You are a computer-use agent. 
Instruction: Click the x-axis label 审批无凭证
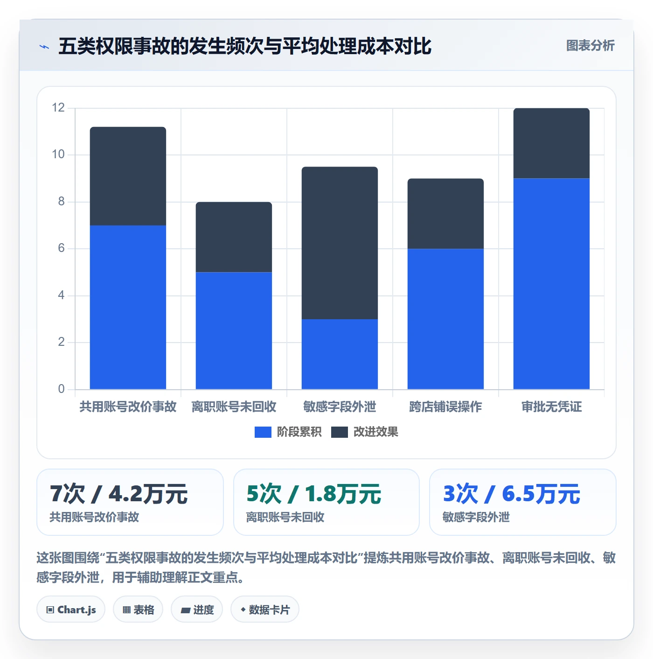coord(551,407)
